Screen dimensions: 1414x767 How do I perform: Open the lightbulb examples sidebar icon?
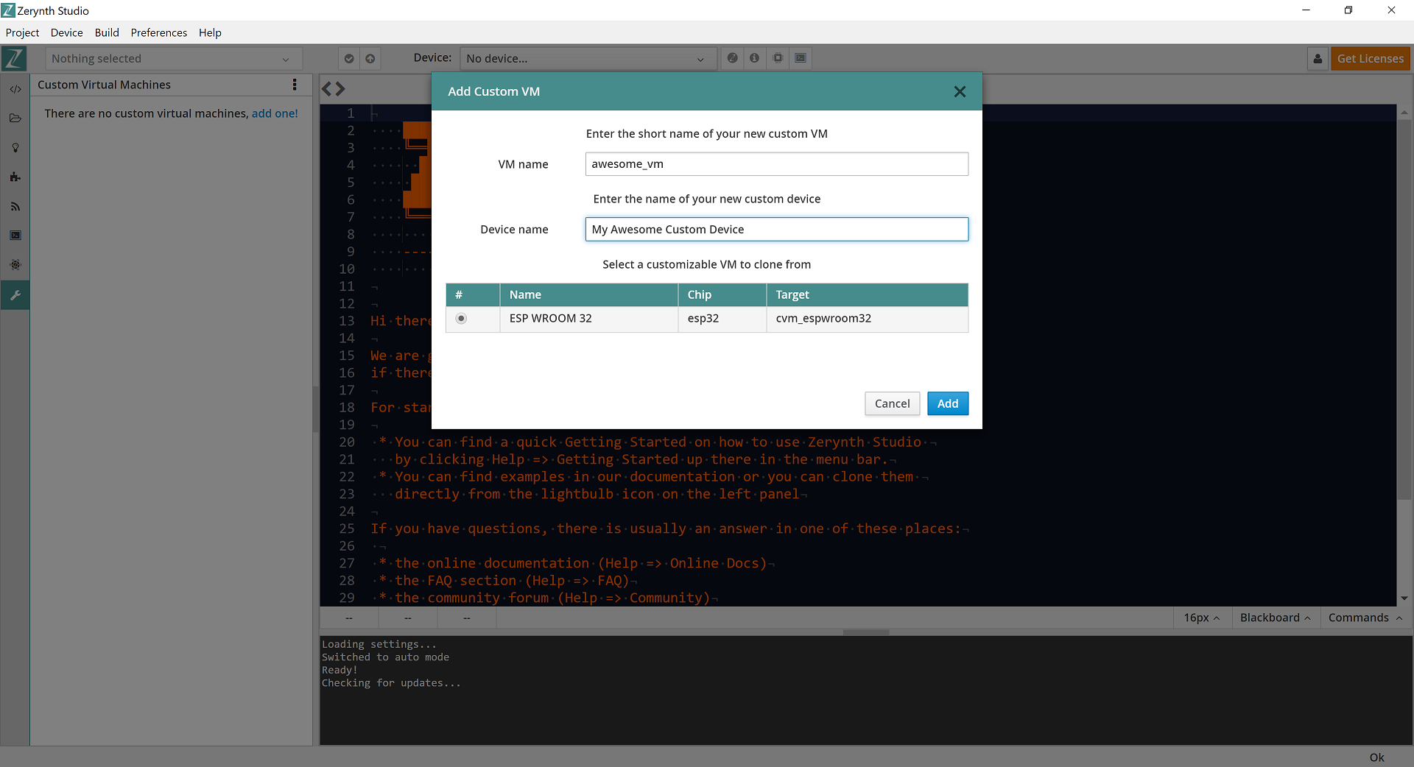(x=15, y=147)
